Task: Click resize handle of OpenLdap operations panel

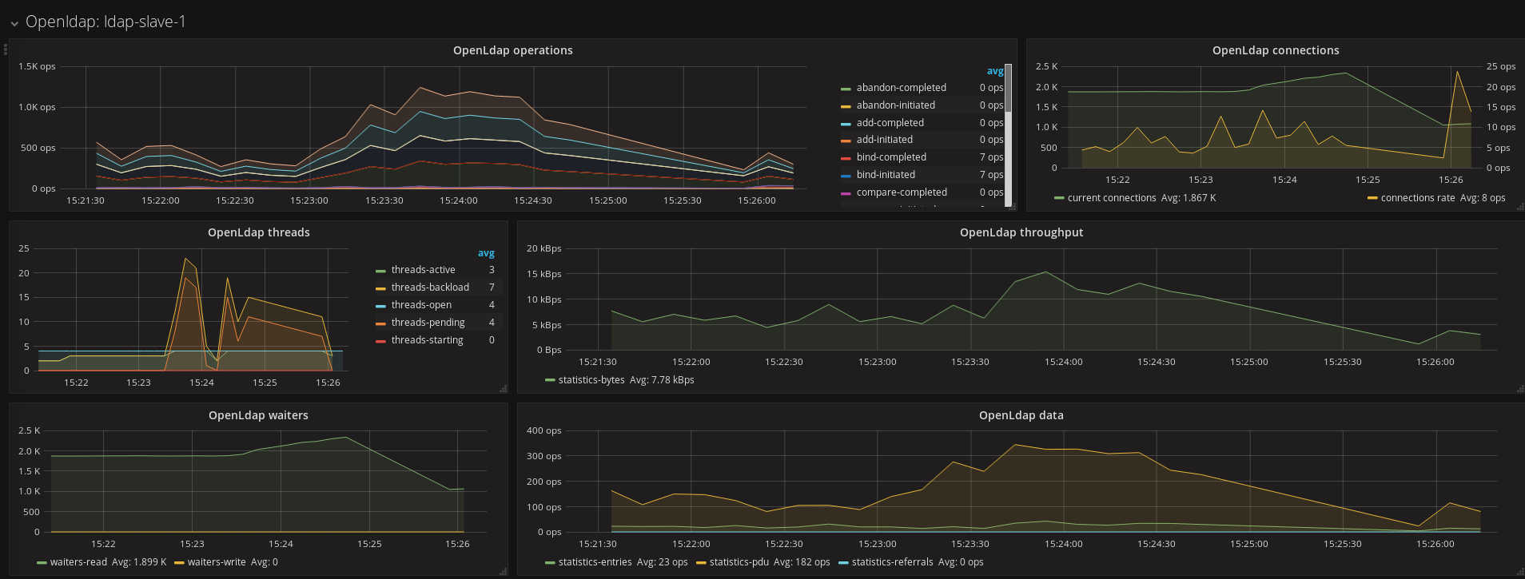Action: (x=1013, y=207)
